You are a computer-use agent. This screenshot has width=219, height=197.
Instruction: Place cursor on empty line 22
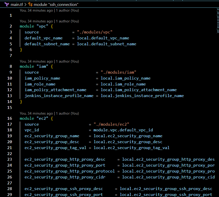click(77, 154)
